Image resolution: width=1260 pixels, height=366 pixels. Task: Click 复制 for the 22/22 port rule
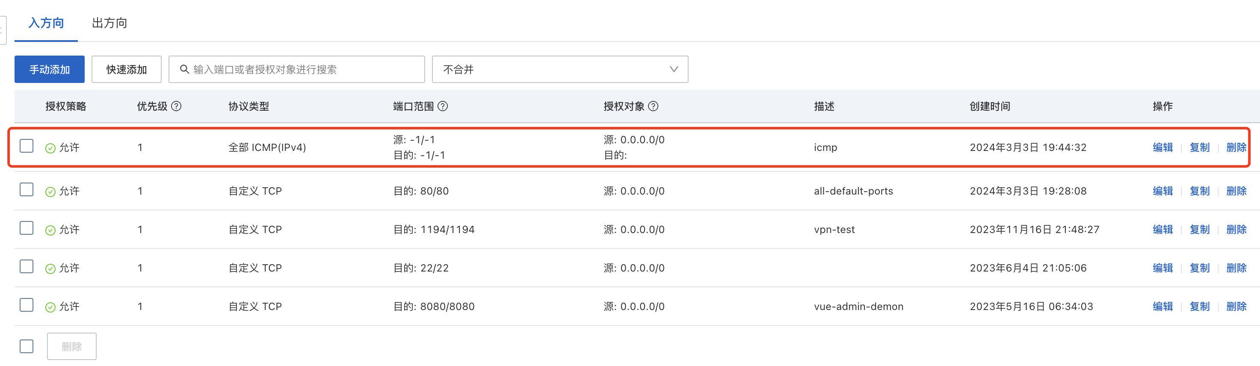click(1199, 268)
